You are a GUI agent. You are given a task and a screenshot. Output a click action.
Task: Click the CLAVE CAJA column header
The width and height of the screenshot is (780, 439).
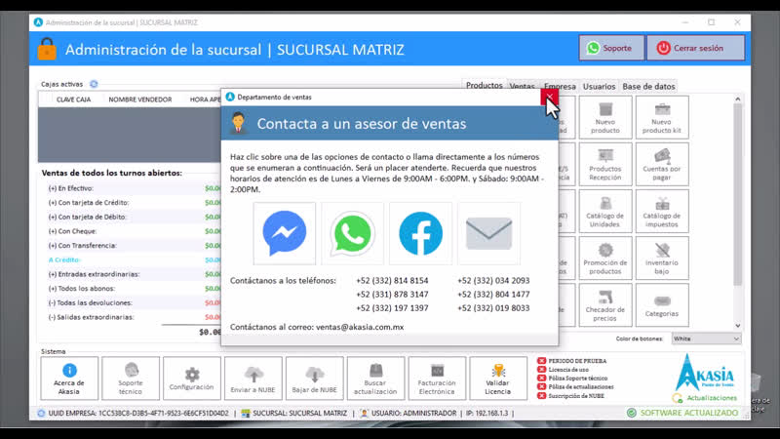74,100
